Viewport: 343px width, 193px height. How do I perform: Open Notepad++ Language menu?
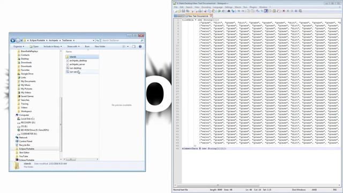(218, 7)
